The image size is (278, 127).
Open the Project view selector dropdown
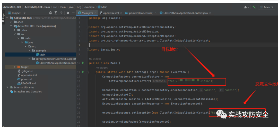coord(17,13)
